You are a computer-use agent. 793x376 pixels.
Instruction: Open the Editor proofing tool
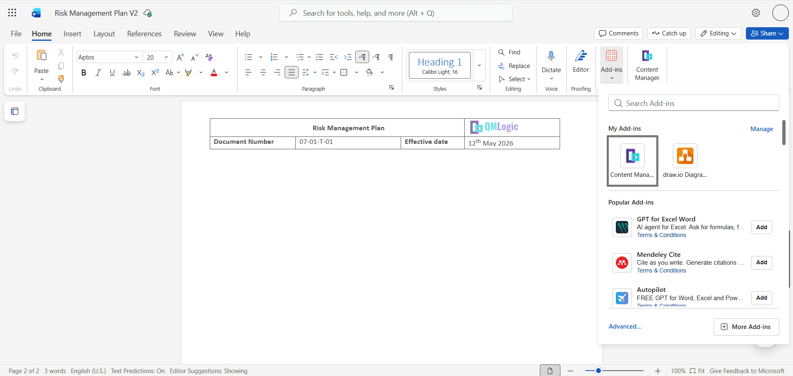581,62
